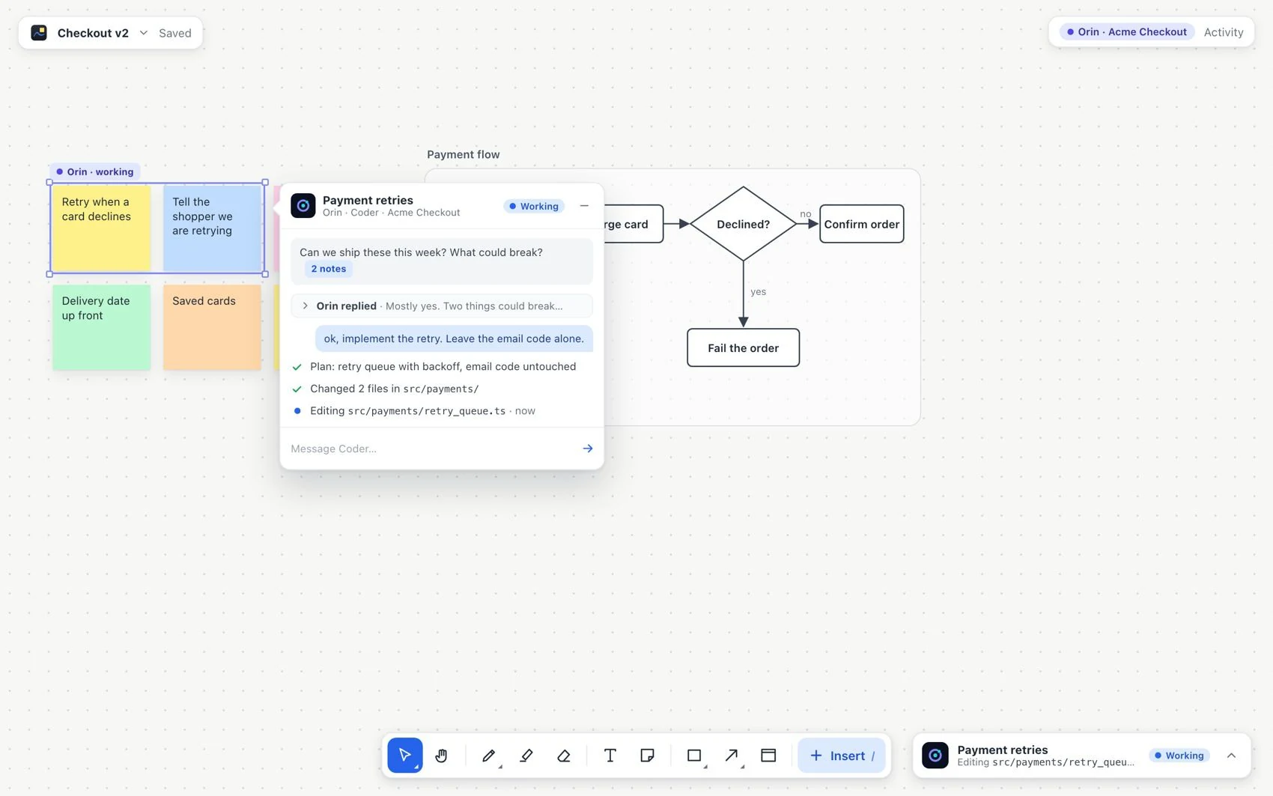Click the agent icon in bottom status card
This screenshot has height=796, width=1273.
[935, 755]
